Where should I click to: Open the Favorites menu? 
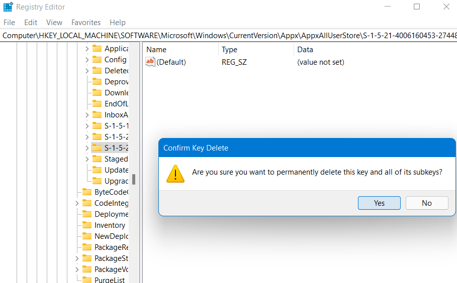click(x=86, y=23)
